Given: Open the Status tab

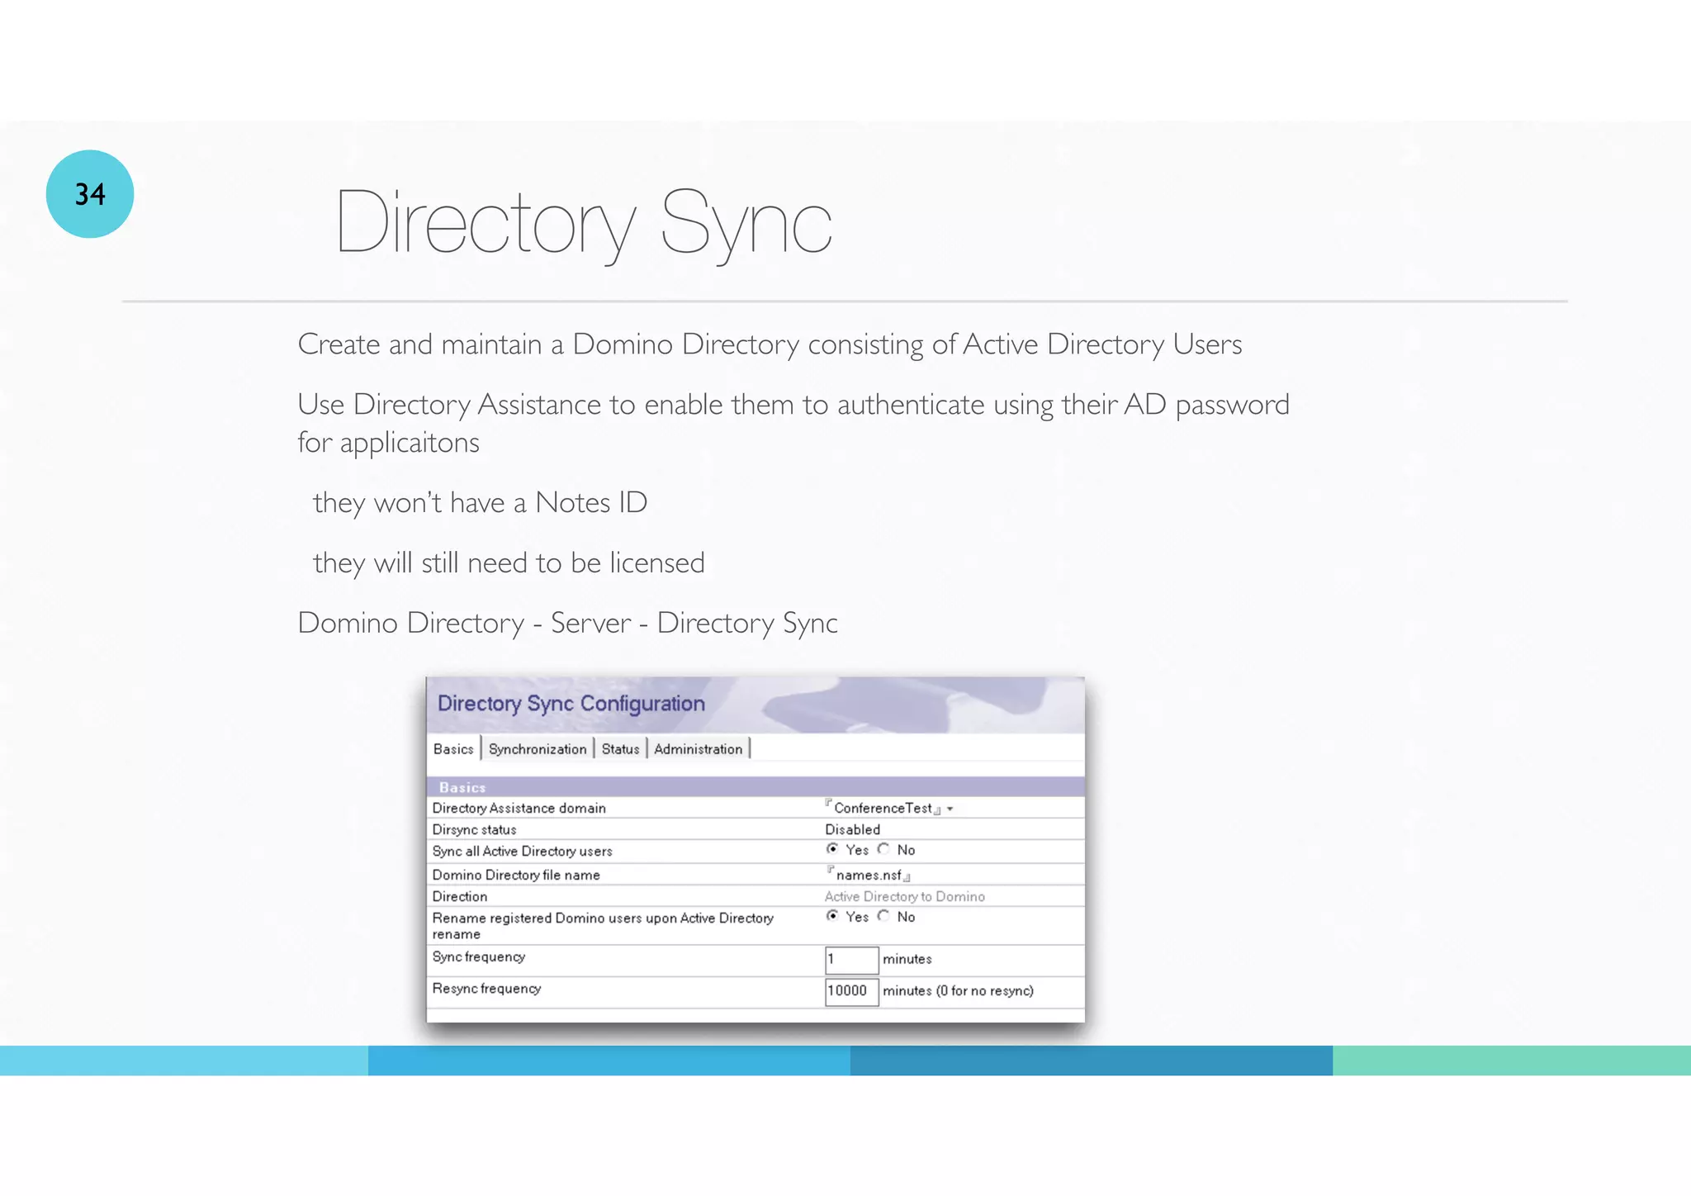Looking at the screenshot, I should [620, 748].
